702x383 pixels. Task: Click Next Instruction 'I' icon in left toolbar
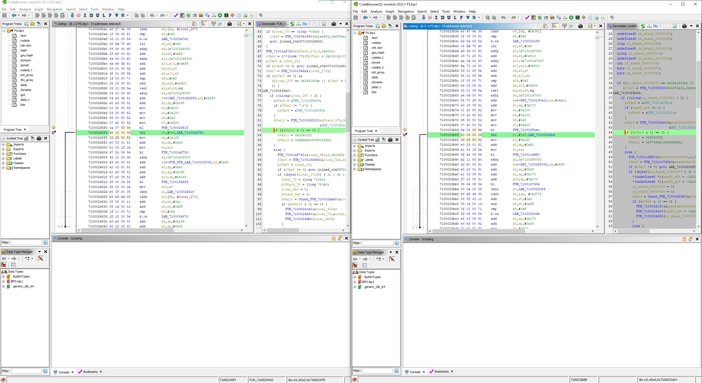(85, 15)
